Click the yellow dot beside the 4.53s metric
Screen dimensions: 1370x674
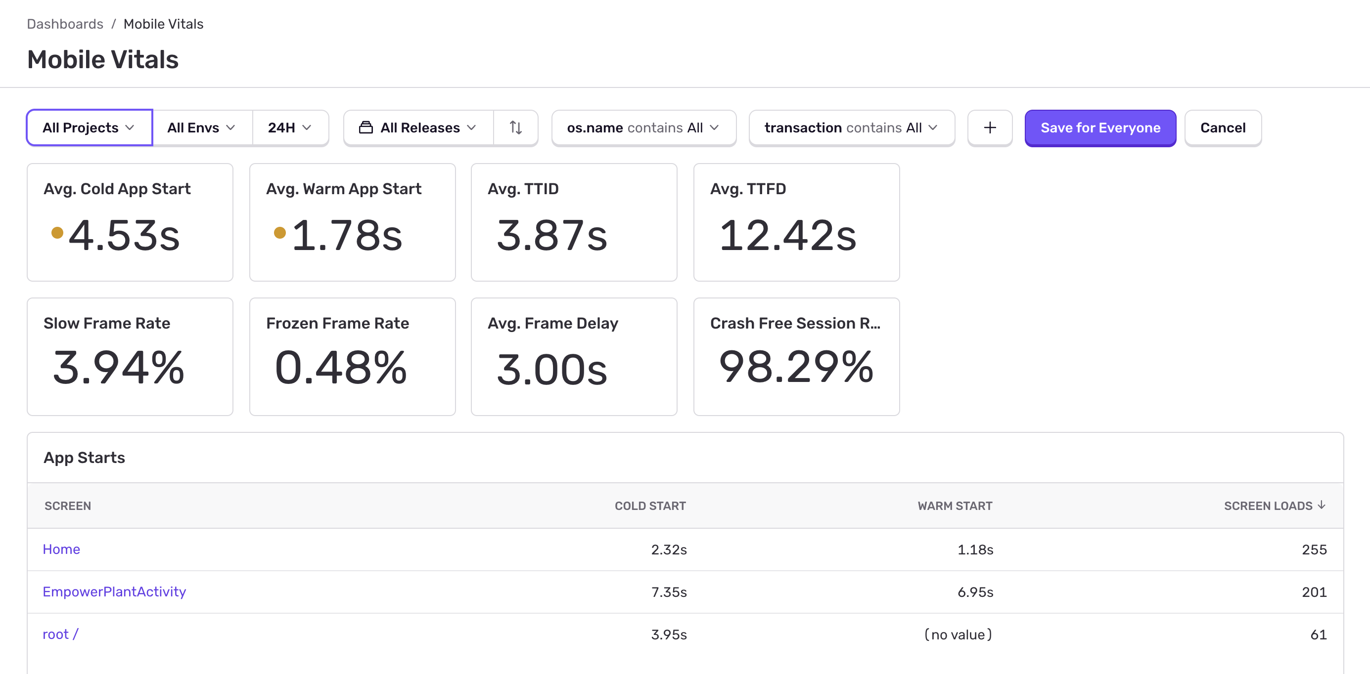pos(58,233)
